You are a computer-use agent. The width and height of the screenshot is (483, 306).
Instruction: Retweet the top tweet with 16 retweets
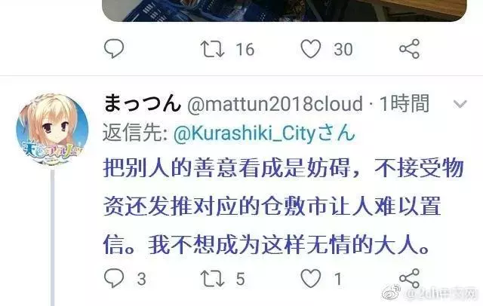point(212,49)
